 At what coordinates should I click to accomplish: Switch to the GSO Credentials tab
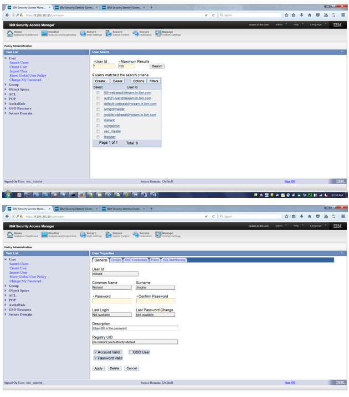pyautogui.click(x=136, y=260)
